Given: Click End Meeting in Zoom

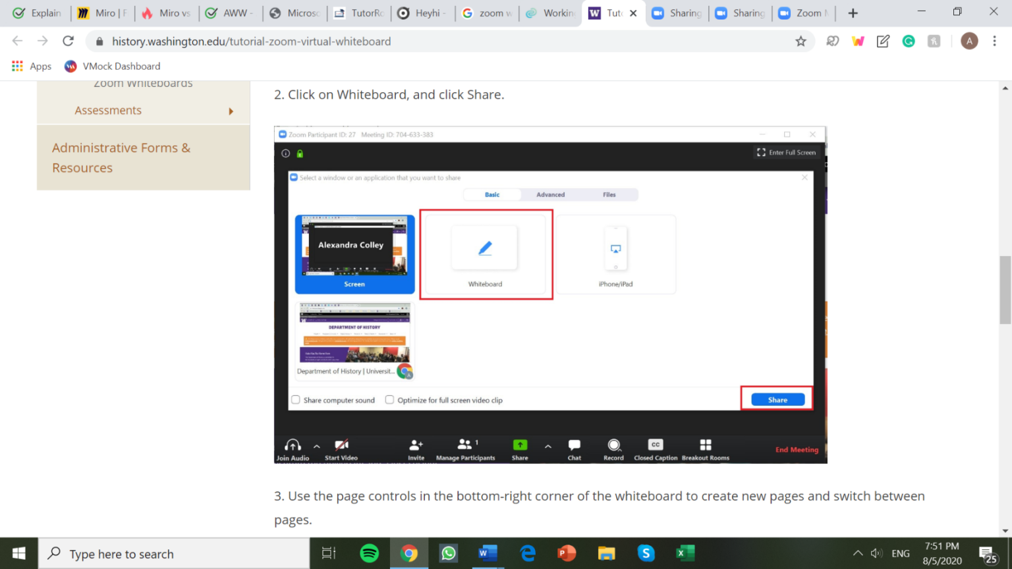Looking at the screenshot, I should tap(797, 449).
